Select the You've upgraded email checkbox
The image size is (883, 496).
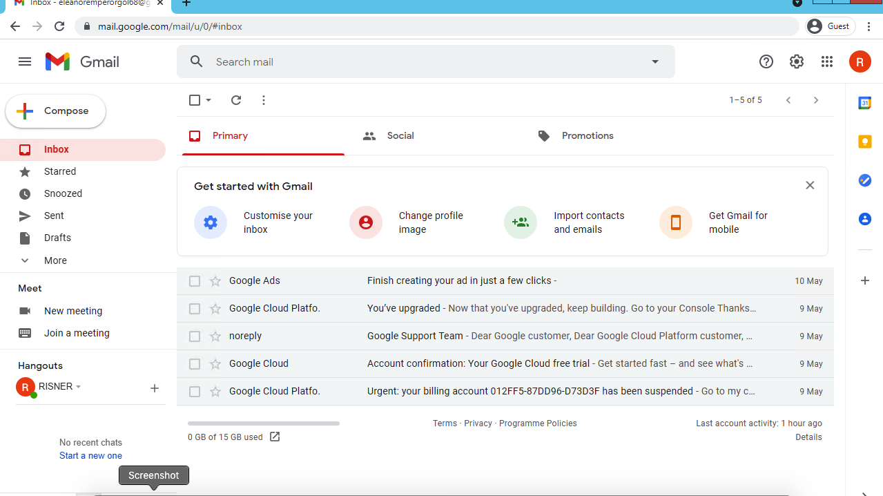coord(195,309)
